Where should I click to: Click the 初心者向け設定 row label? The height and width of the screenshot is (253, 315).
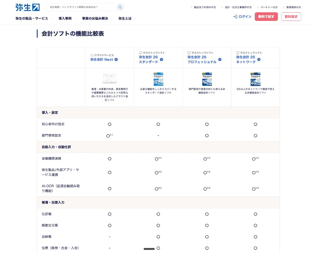[53, 124]
